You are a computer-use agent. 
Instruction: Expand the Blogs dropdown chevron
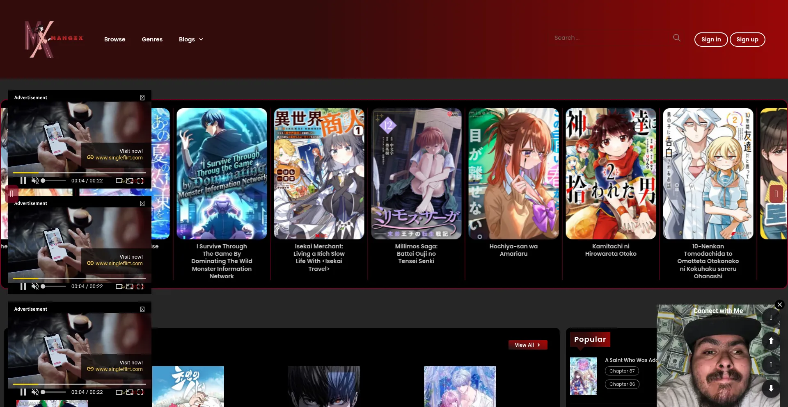tap(201, 39)
